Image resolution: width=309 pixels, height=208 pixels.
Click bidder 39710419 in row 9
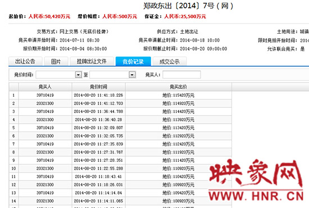45,160
